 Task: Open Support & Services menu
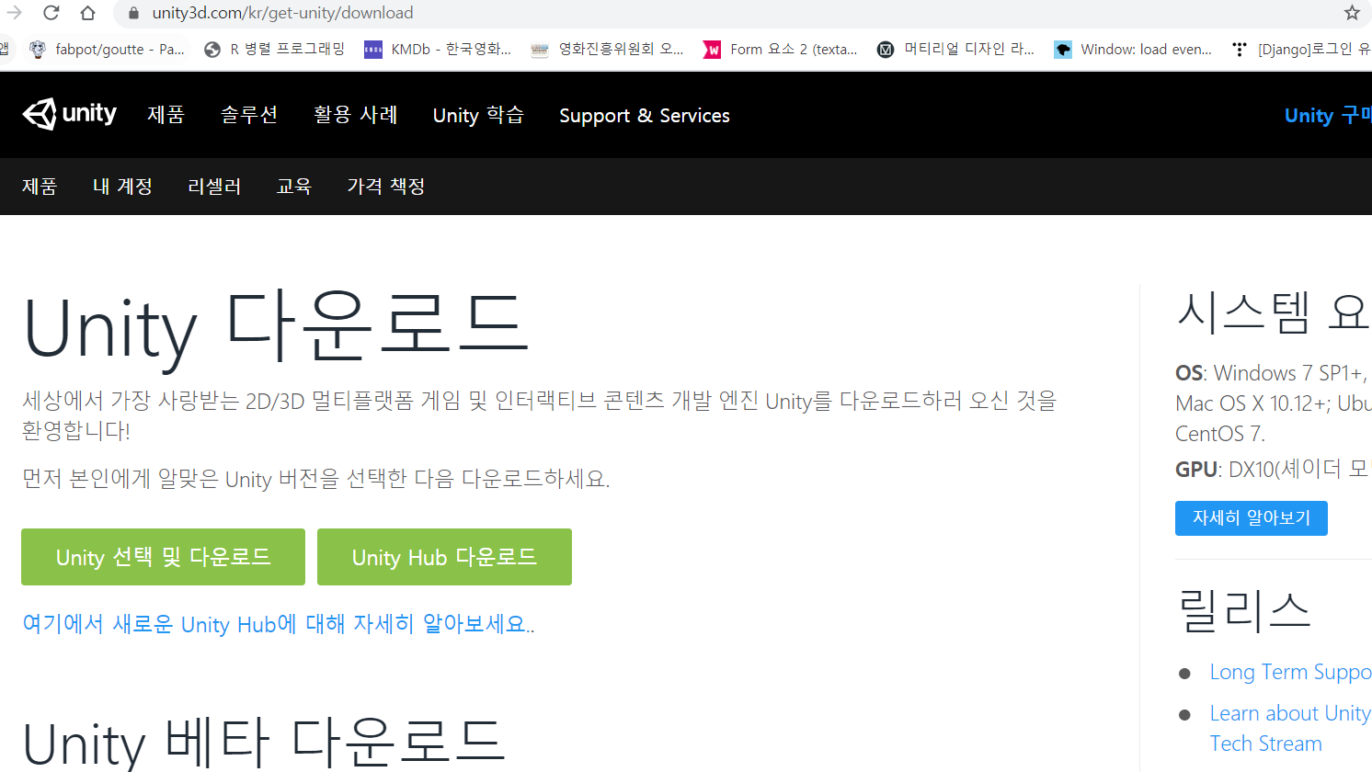(x=645, y=115)
